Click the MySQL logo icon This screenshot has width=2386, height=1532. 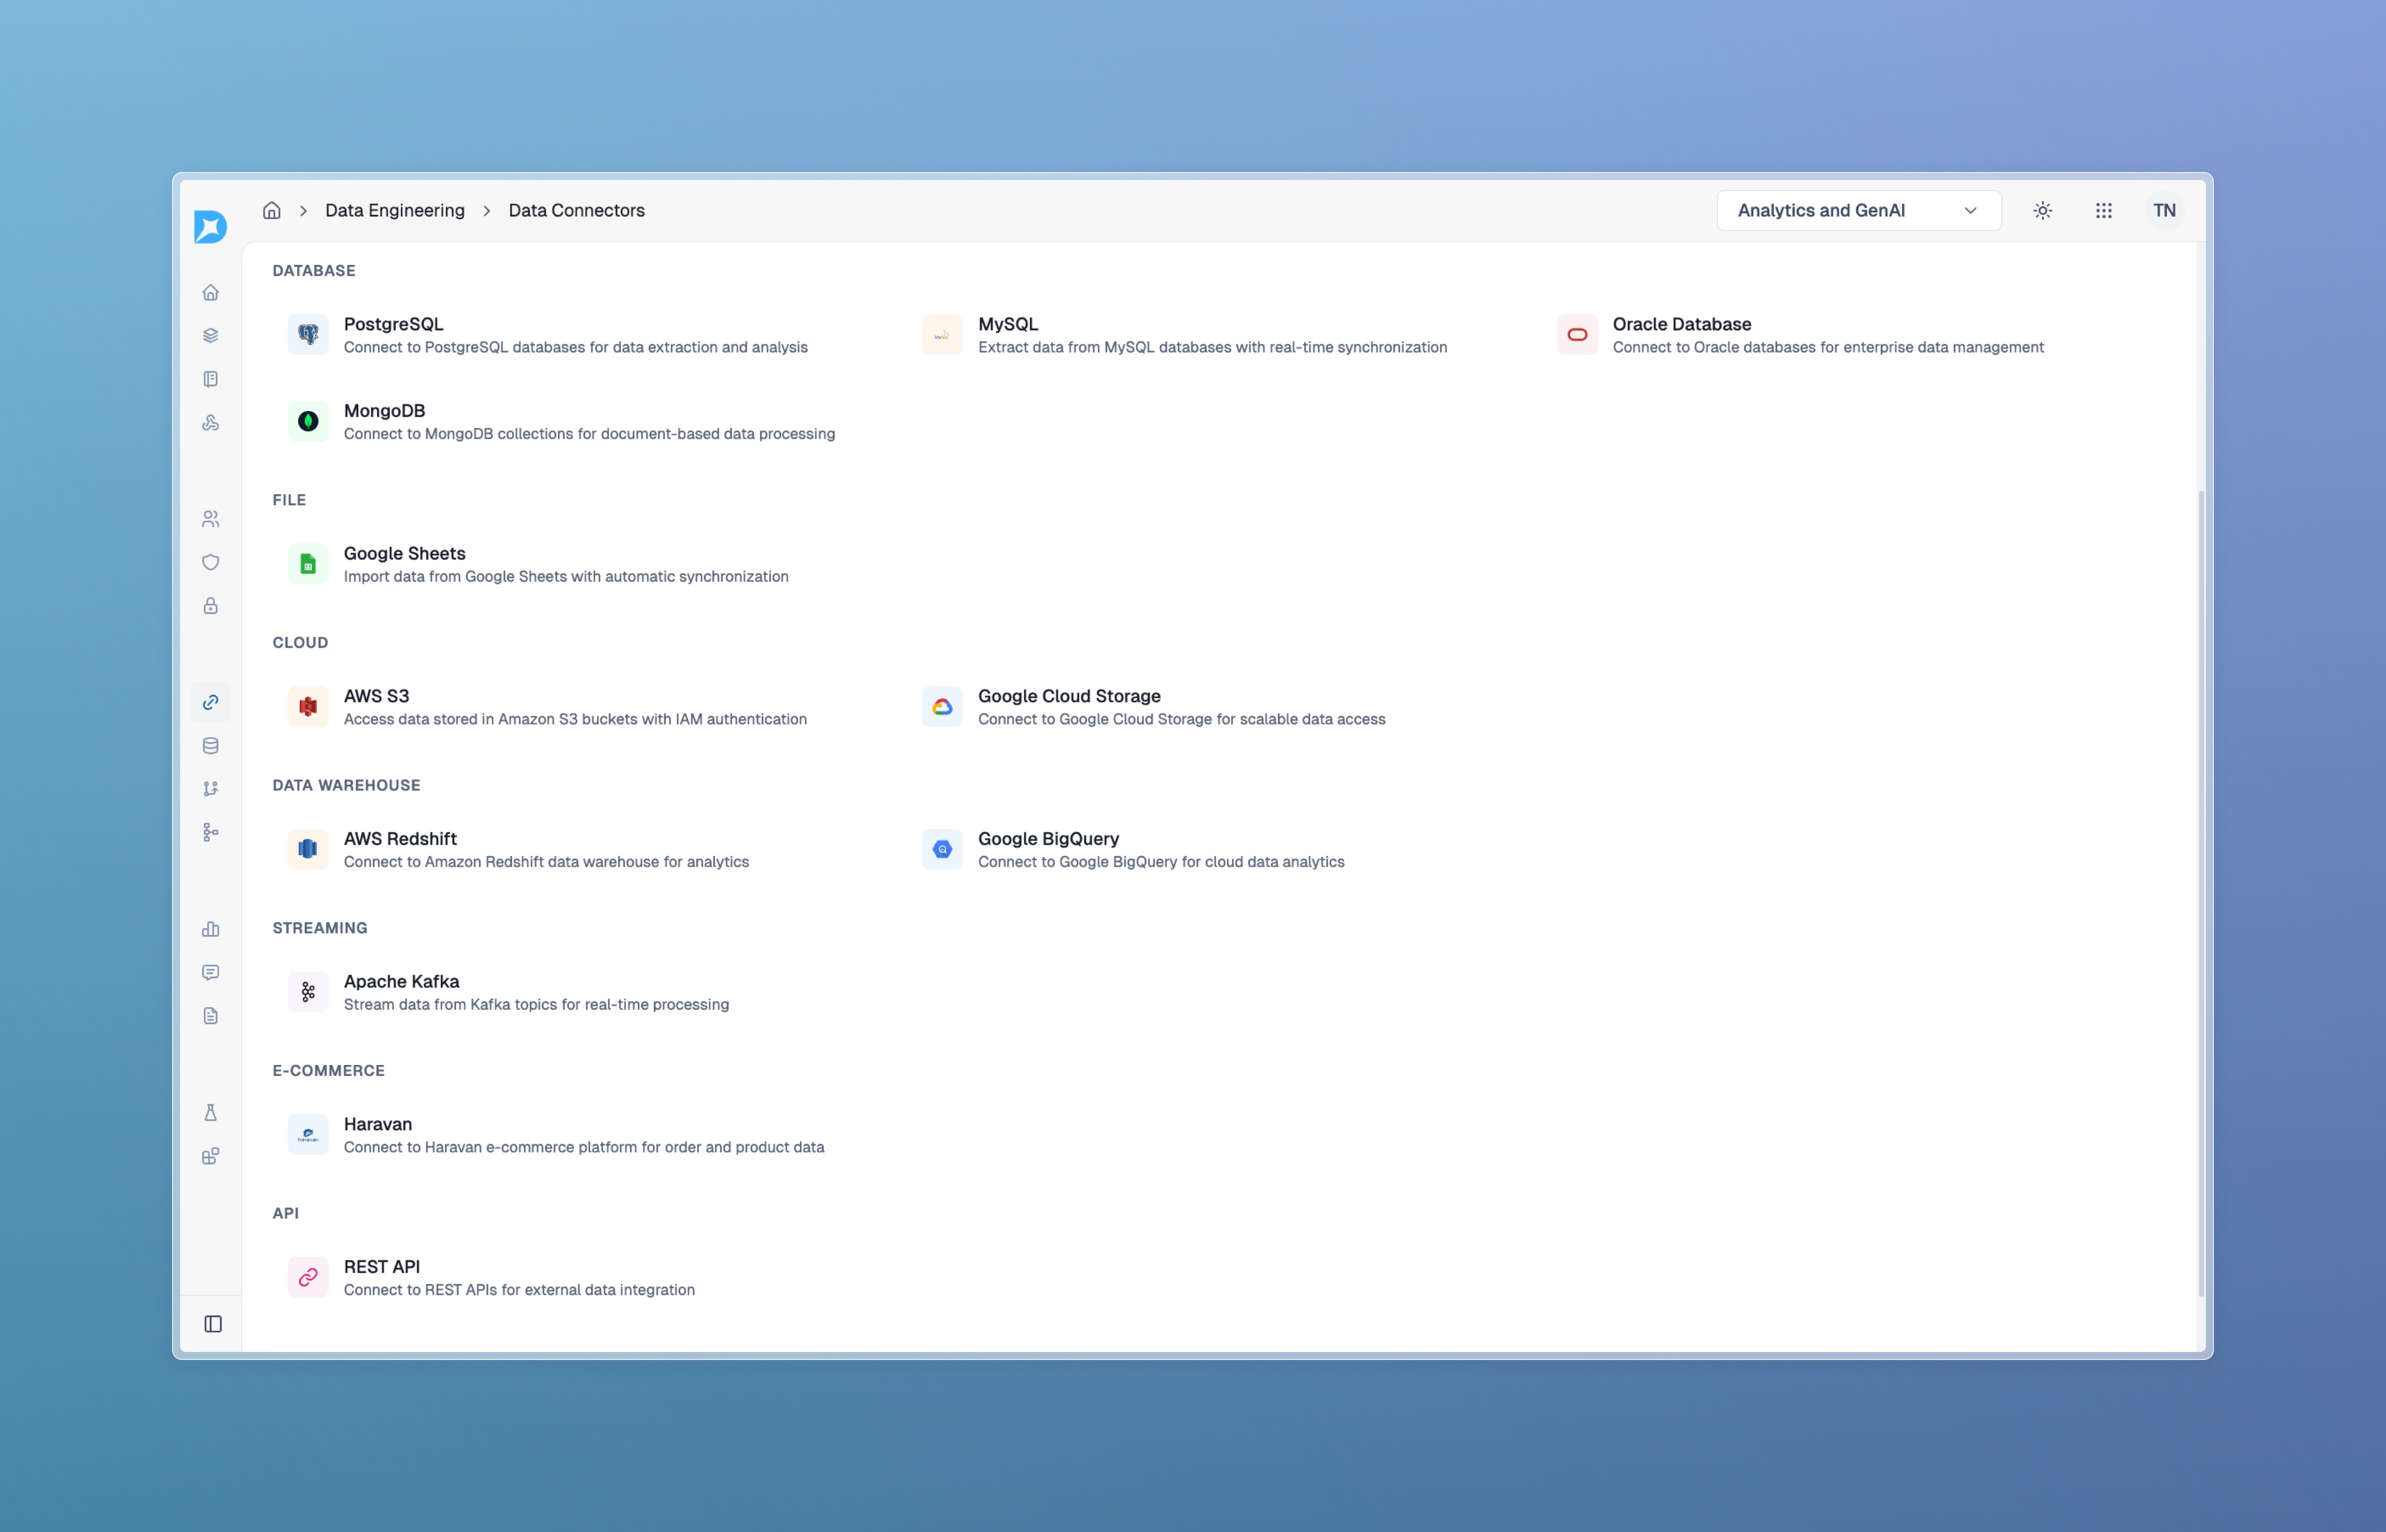point(942,335)
